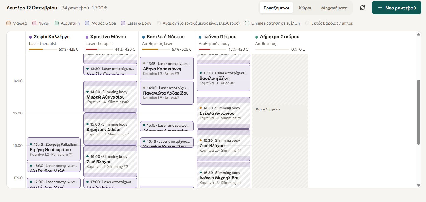Viewport: 426px width, 202px height.
Task: Click Σοφία Καλλέργη's 50% occupancy bar
Action: (x=43, y=49)
